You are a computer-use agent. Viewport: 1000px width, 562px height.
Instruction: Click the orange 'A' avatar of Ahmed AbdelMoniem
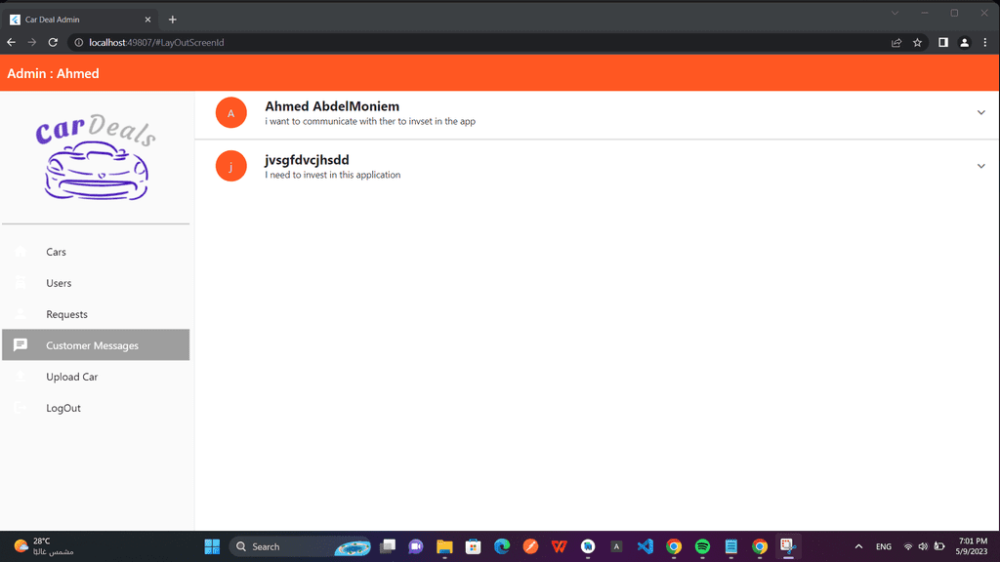point(230,113)
